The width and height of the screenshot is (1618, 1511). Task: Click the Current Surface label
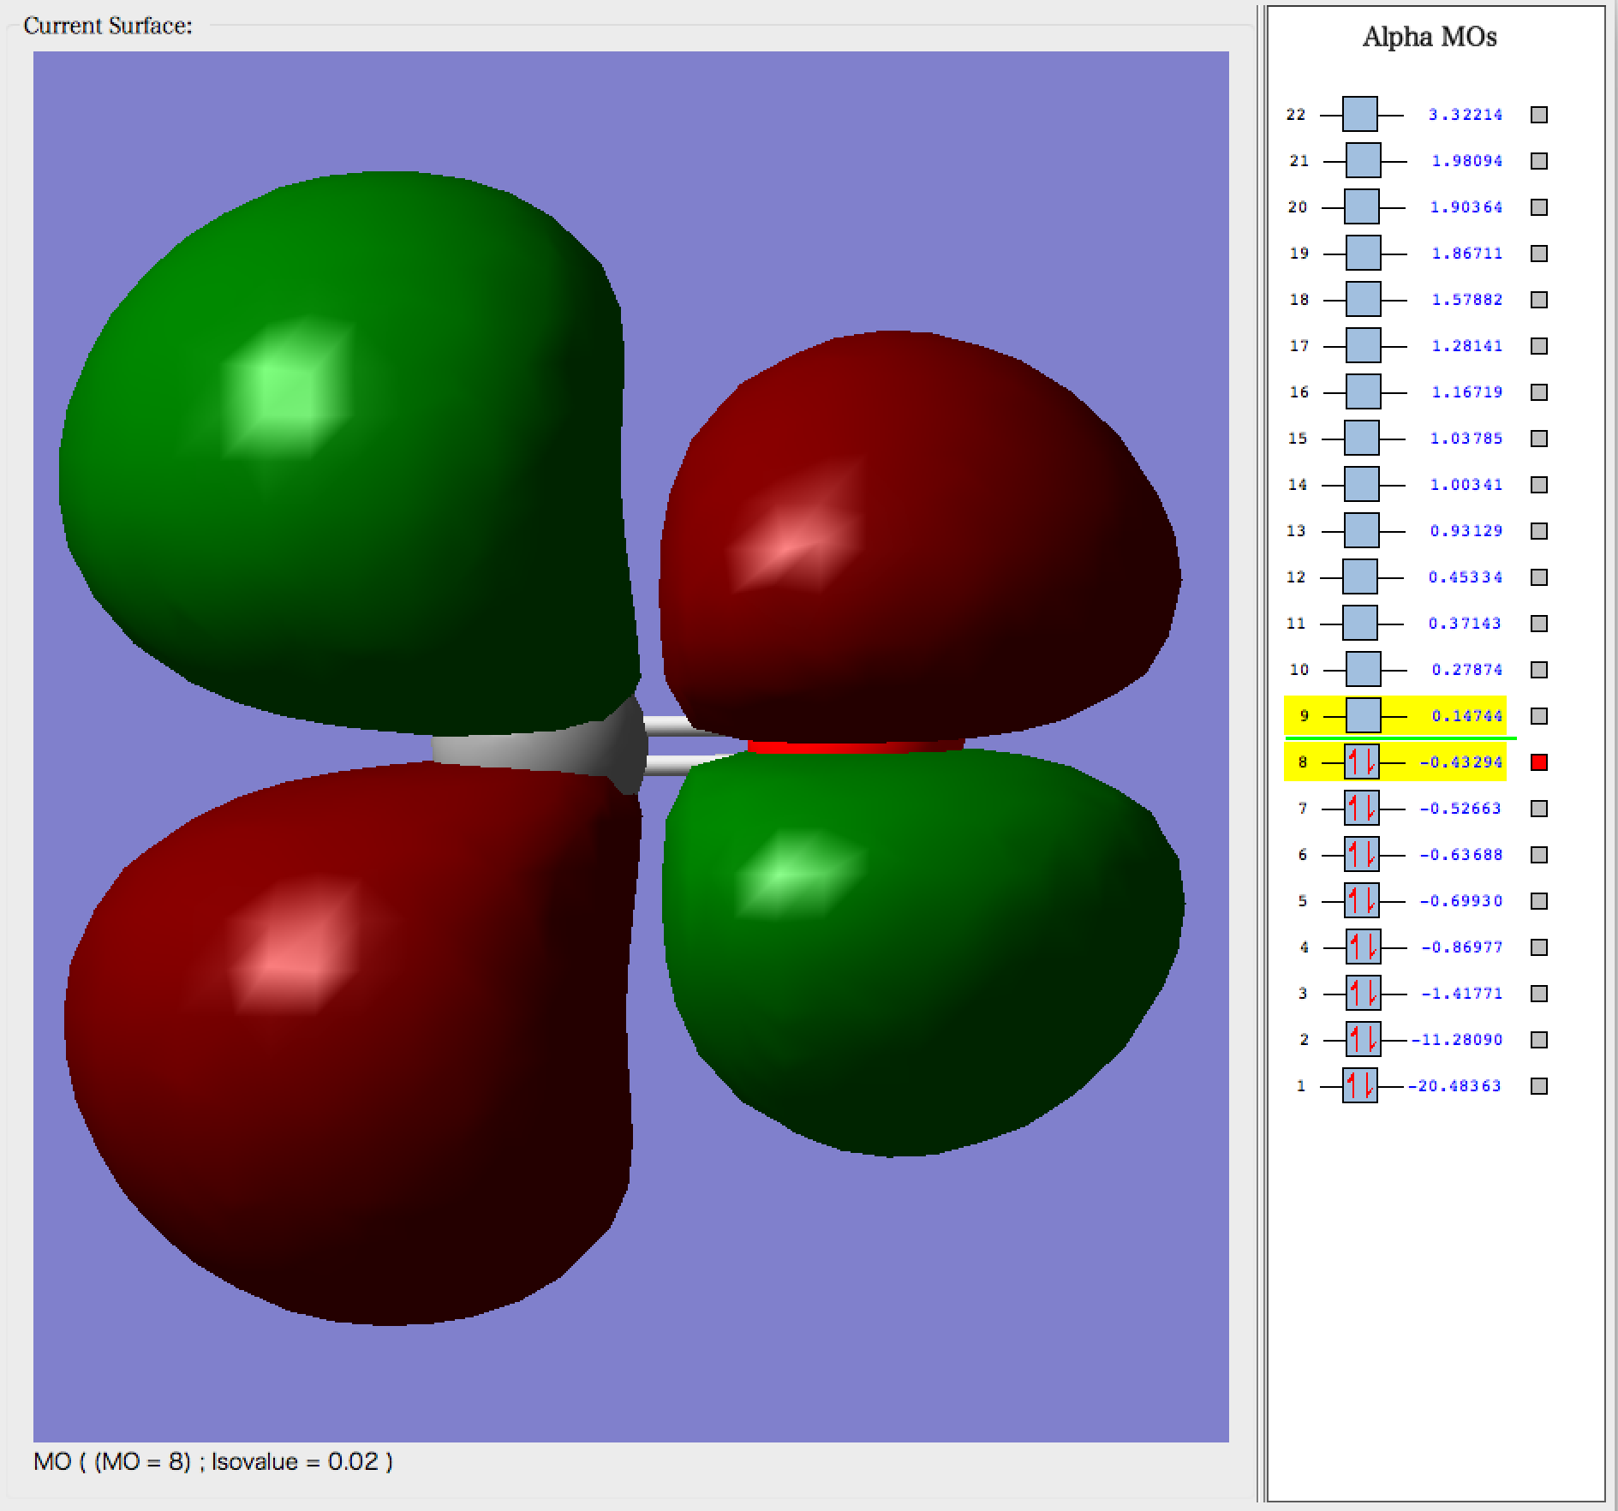pos(108,25)
